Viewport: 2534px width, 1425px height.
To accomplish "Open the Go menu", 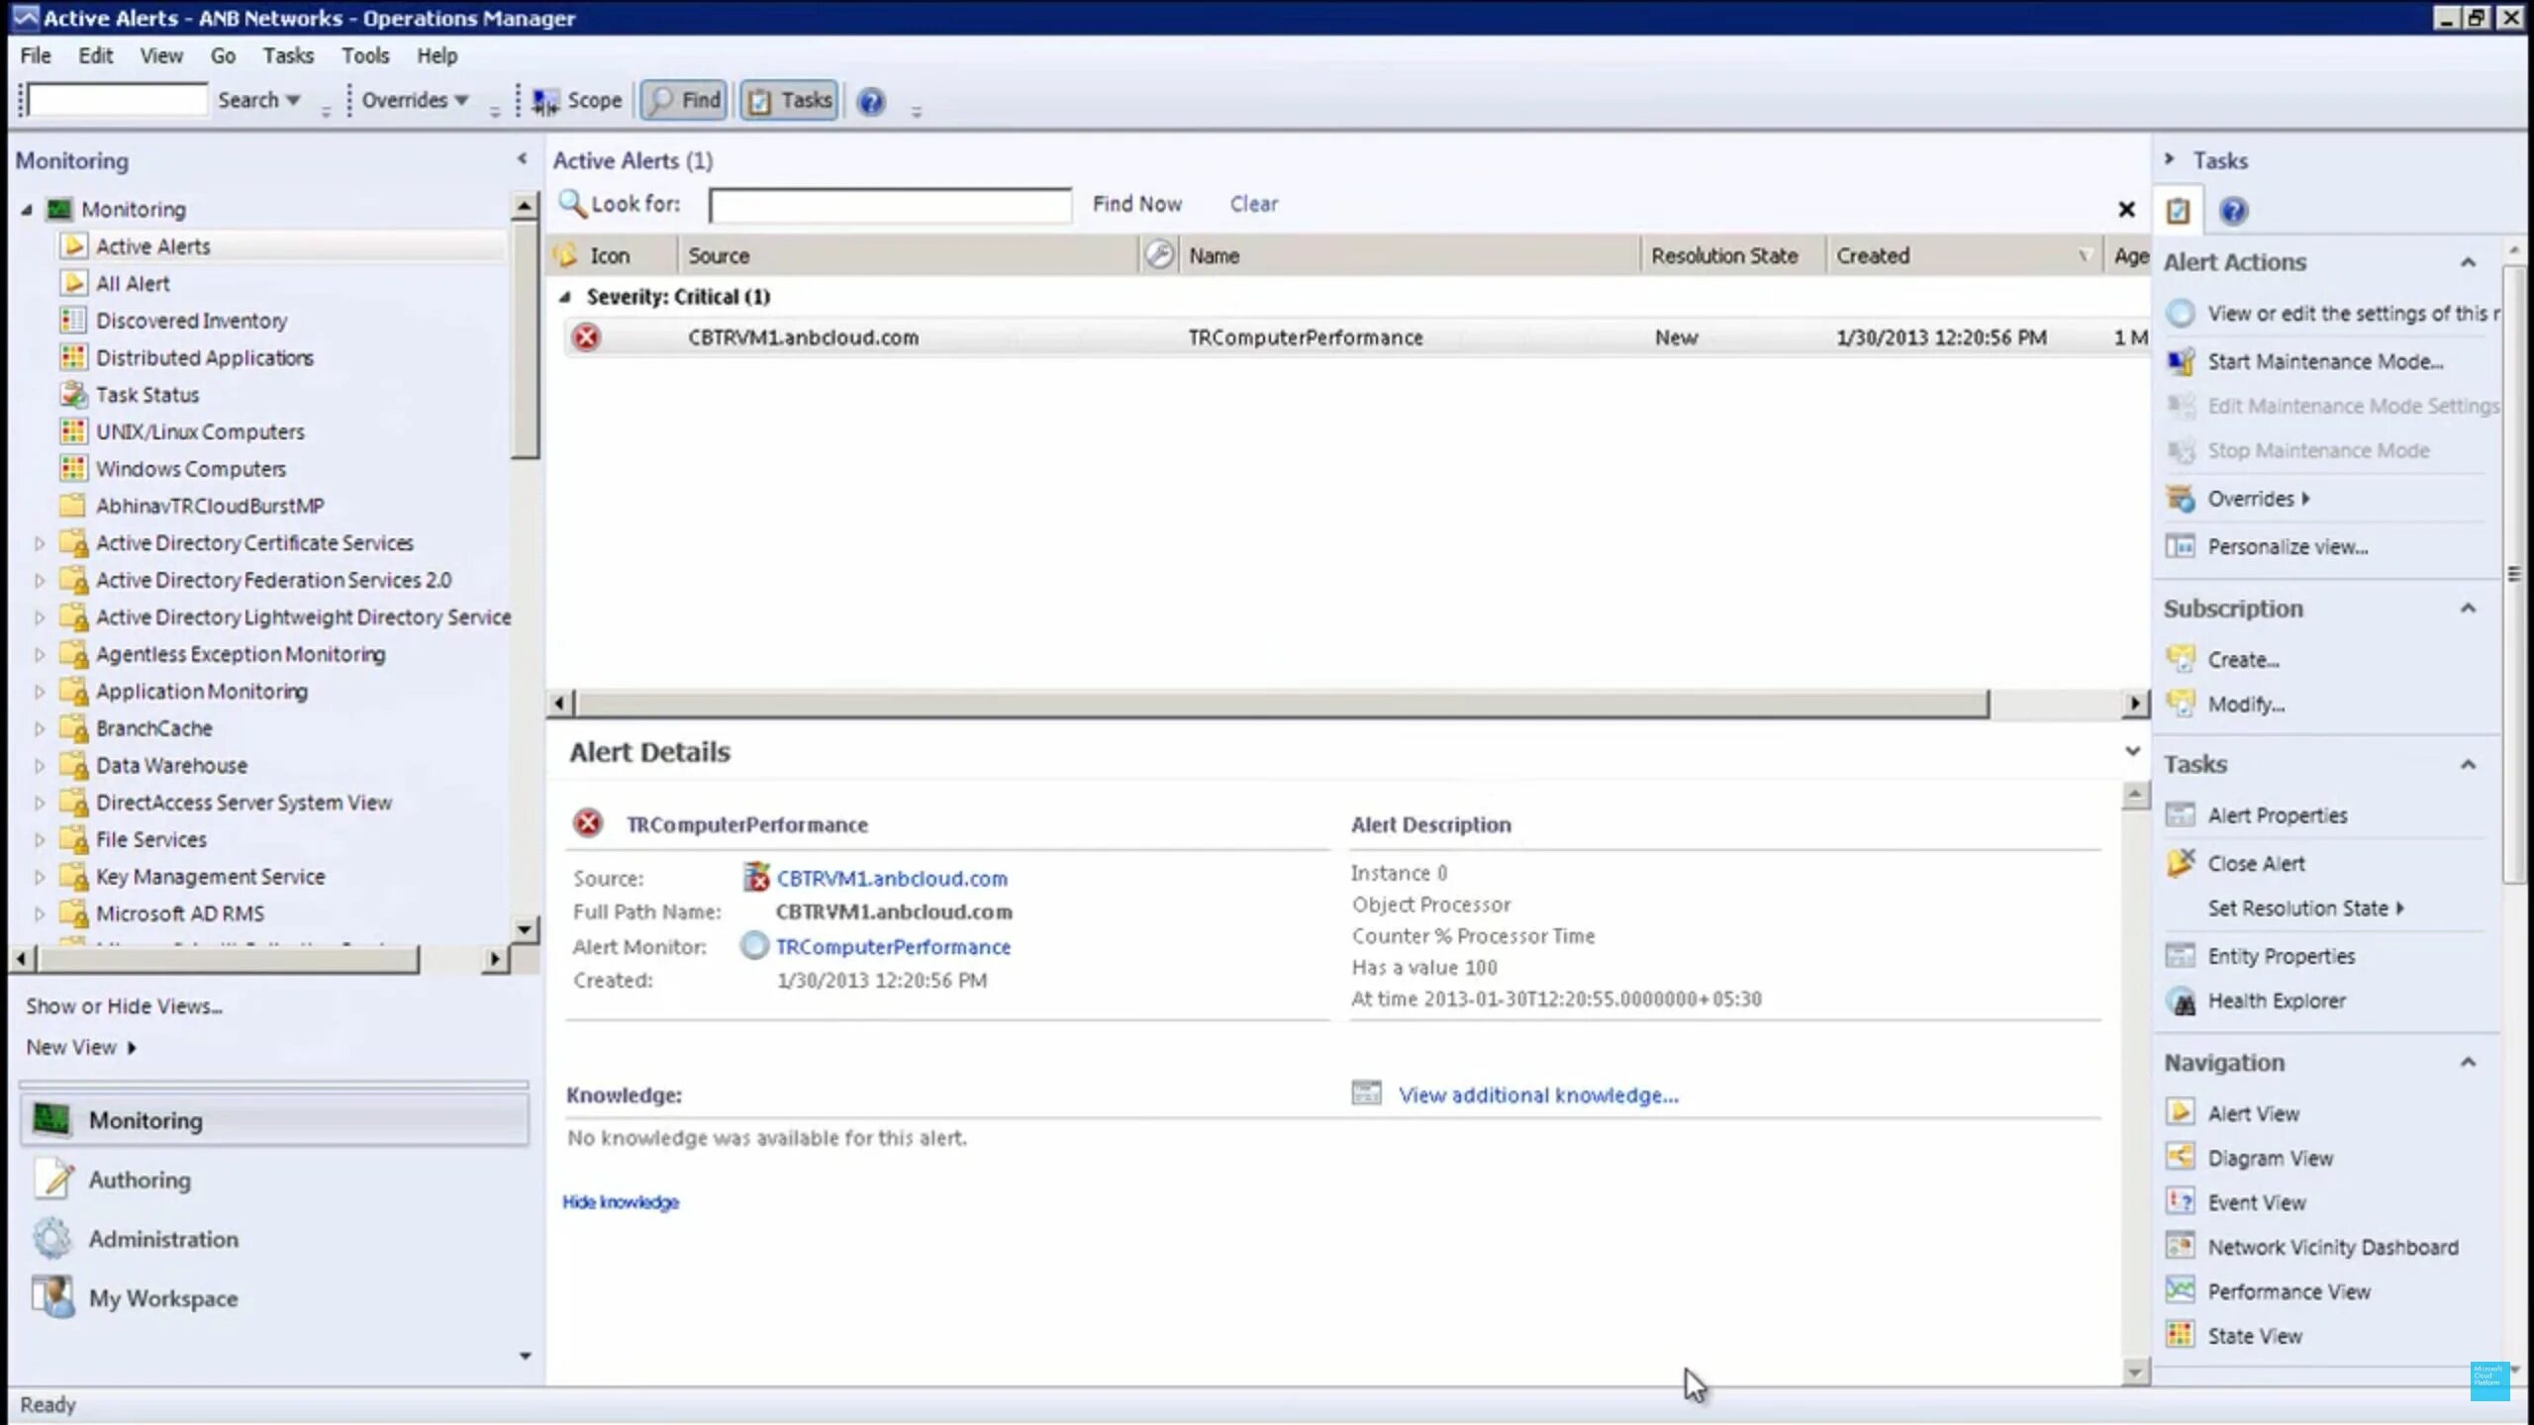I will point(223,55).
